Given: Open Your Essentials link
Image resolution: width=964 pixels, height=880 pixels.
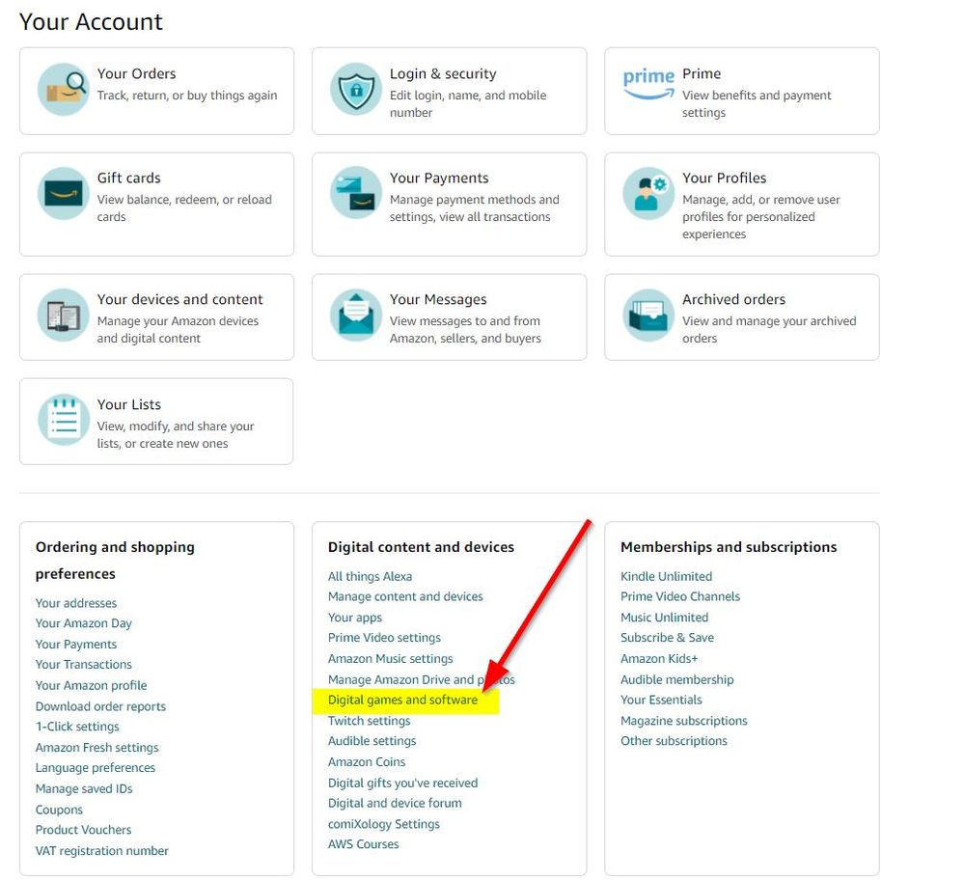Looking at the screenshot, I should point(662,700).
